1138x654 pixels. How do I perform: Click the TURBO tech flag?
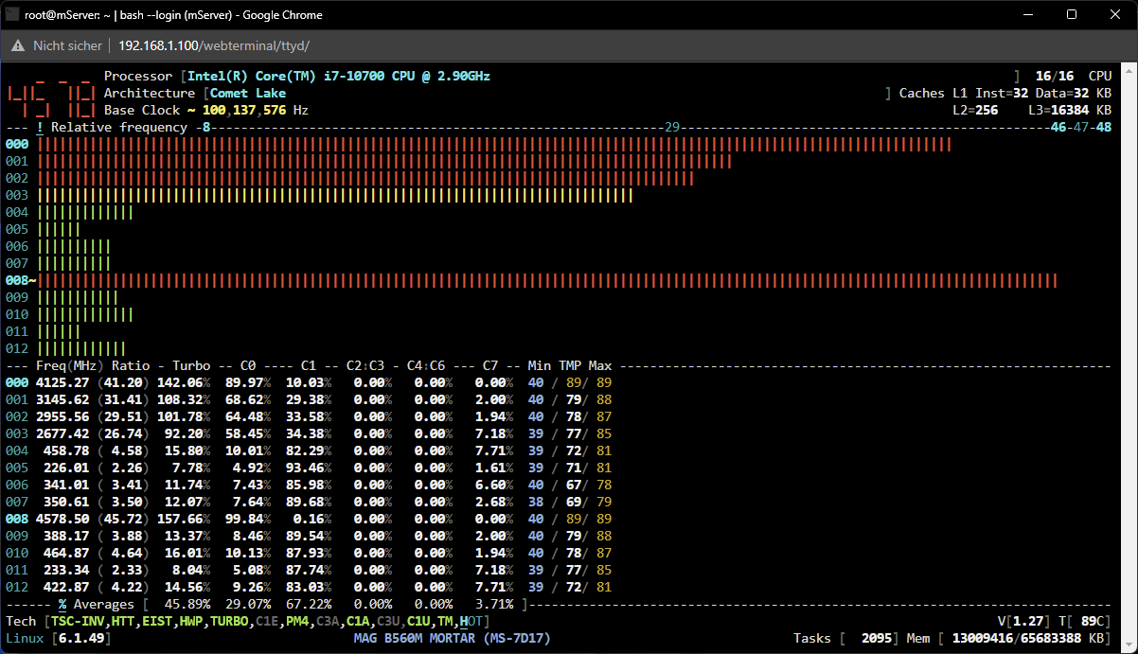(x=229, y=621)
